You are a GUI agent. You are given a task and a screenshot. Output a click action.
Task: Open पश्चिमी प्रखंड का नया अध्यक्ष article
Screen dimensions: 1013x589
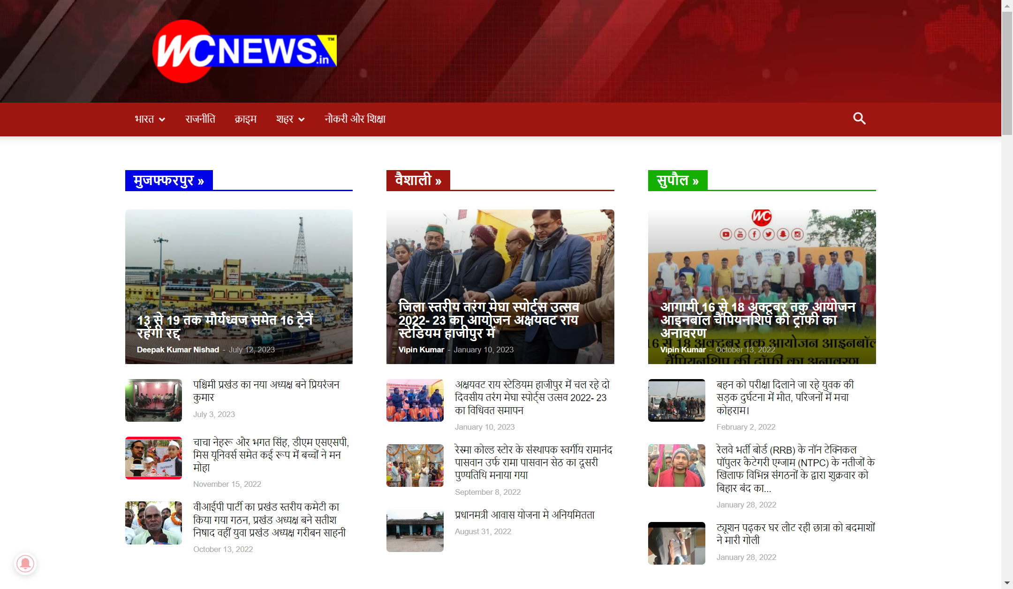tap(266, 391)
